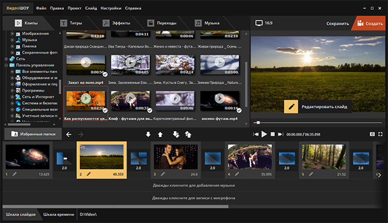
Task: Play the preview
Action: pyautogui.click(x=264, y=134)
